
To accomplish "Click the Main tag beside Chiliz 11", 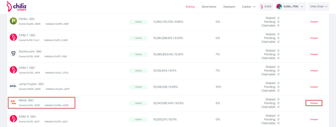I will pos(33,116).
